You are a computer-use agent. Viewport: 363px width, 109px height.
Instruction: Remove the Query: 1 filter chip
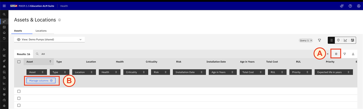click(311, 40)
